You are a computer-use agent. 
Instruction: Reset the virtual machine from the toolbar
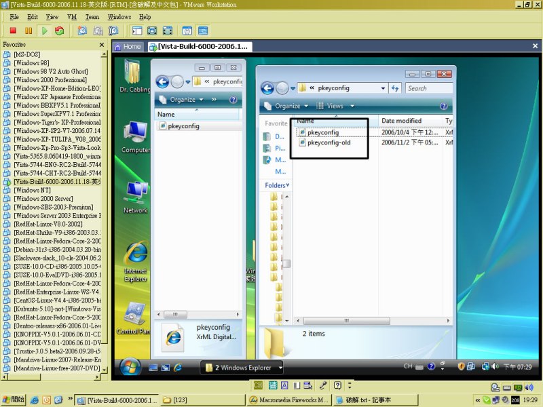(x=60, y=31)
